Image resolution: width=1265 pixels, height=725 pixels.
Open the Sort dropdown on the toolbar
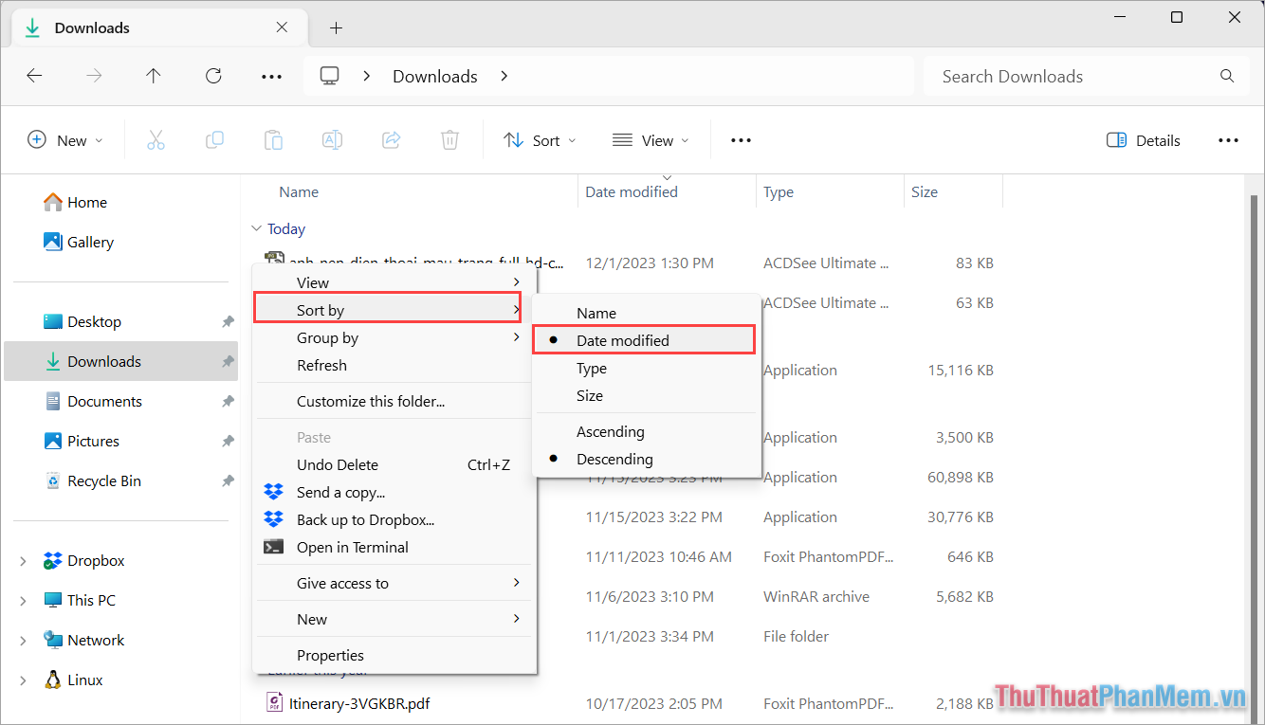pos(540,139)
